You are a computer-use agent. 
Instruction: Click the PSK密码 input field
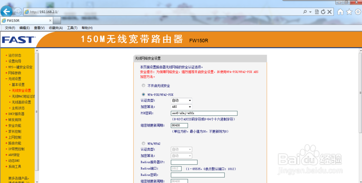coord(204,113)
